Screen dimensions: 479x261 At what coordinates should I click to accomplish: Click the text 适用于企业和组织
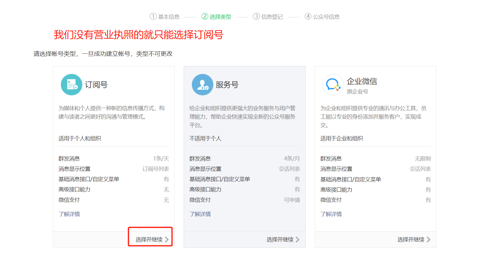(x=342, y=138)
